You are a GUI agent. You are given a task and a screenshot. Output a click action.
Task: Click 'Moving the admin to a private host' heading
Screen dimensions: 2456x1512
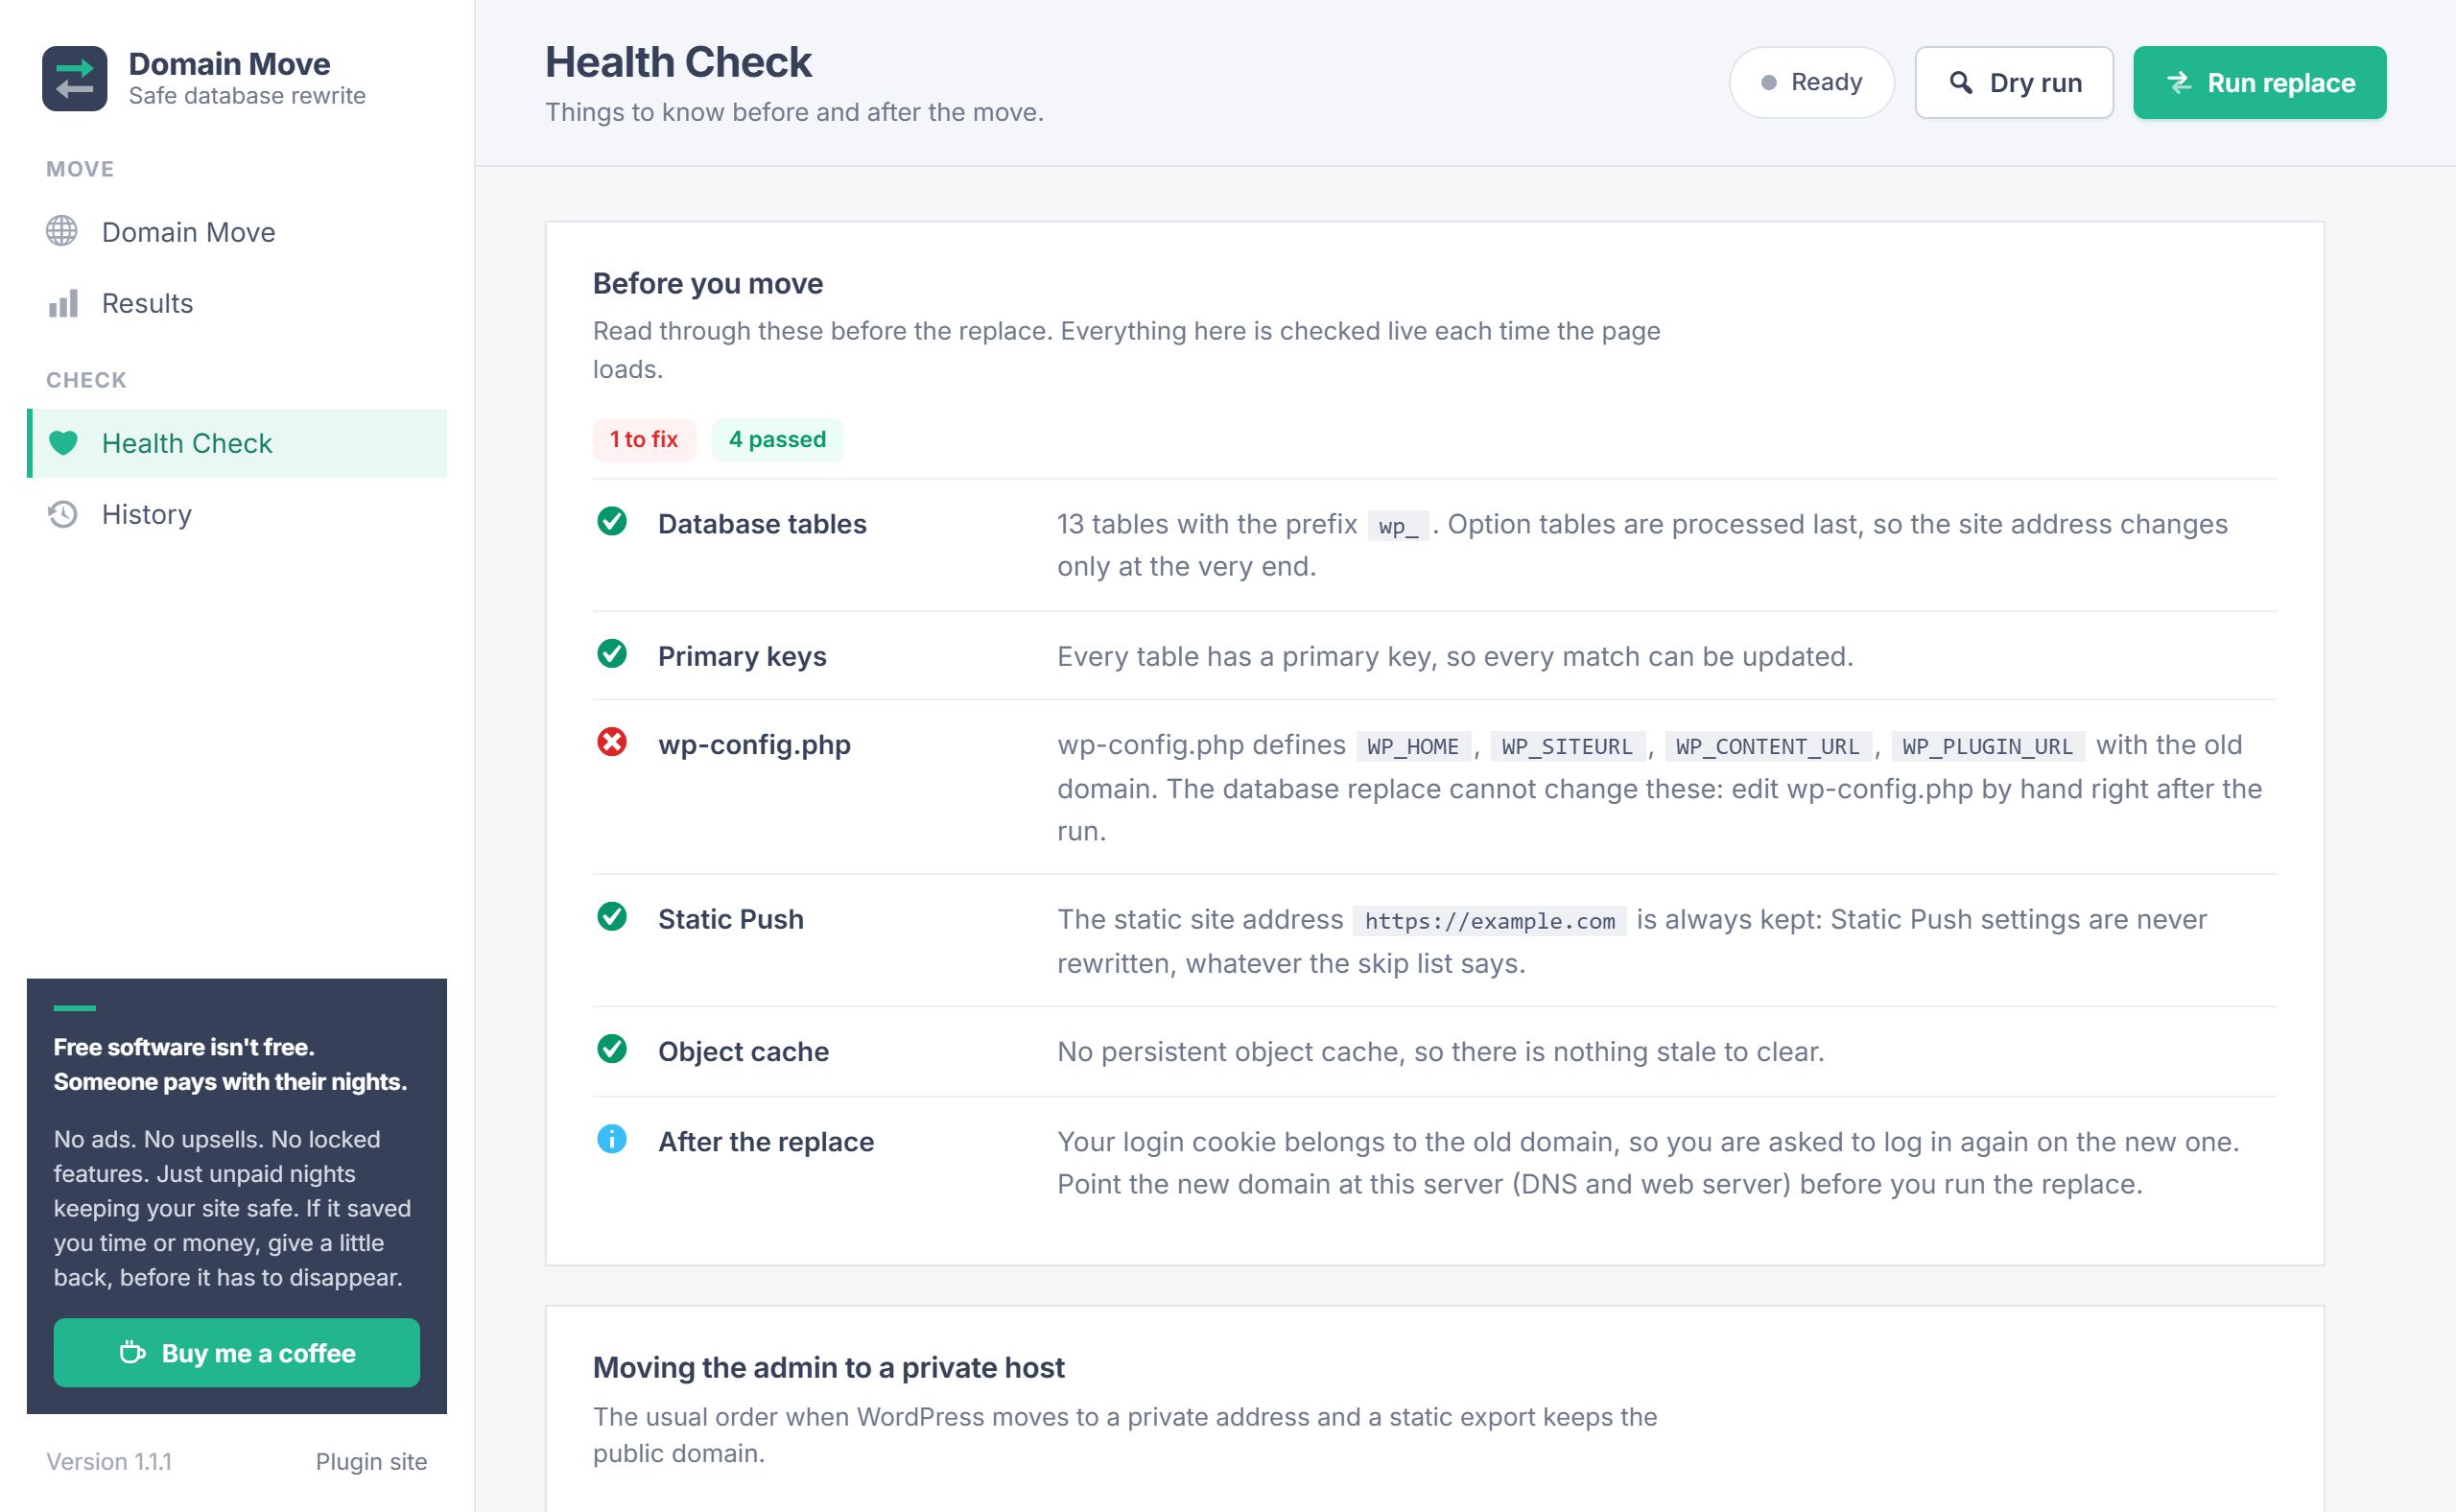829,1367
